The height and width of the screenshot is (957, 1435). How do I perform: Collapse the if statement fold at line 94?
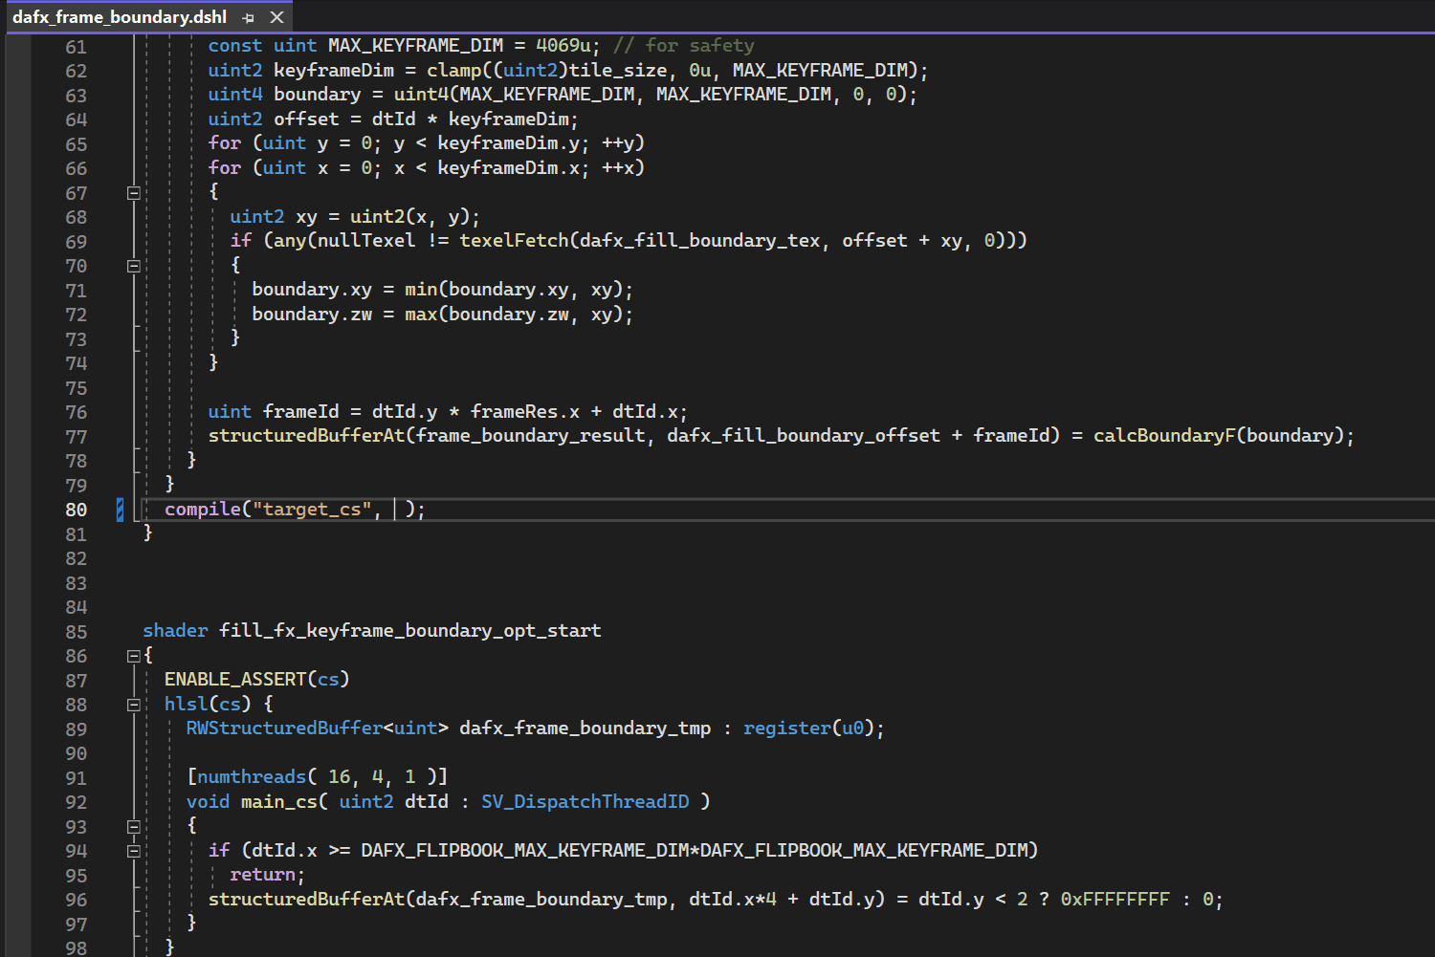[134, 850]
